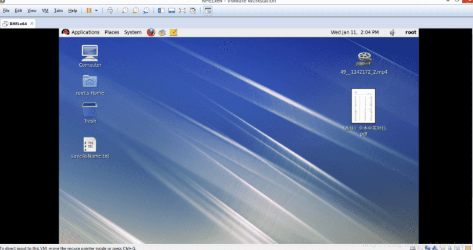
Task: Open the power options dropdown arrow
Action: (x=97, y=11)
